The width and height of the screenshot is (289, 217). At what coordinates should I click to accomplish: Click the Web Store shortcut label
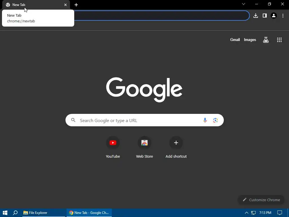[144, 156]
